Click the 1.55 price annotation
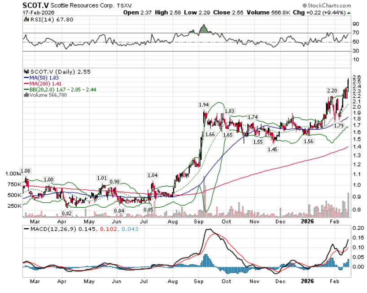The height and width of the screenshot is (293, 367). 258,142
